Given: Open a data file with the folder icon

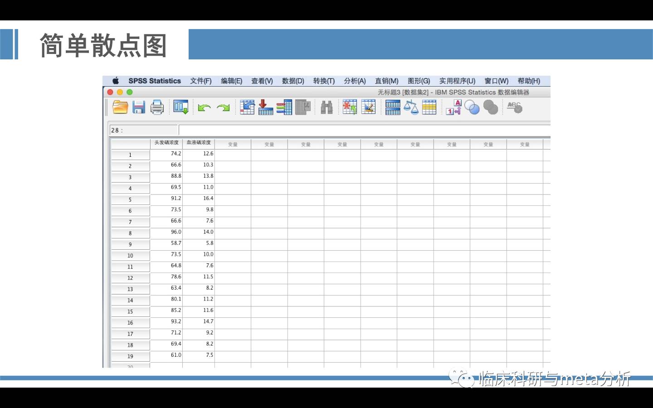Looking at the screenshot, I should [120, 107].
